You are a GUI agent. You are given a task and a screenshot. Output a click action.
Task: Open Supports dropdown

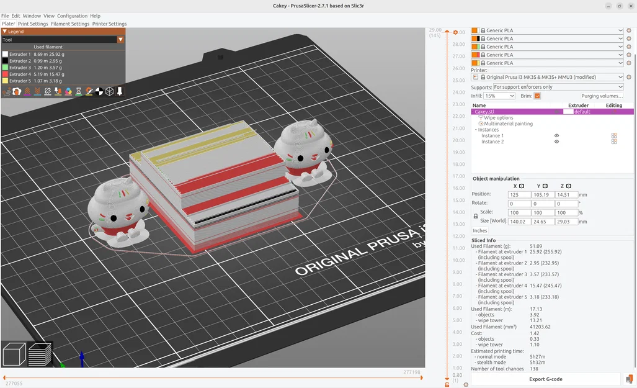click(558, 87)
